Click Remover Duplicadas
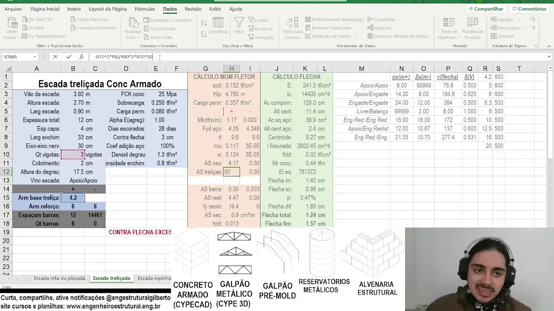Screen dimensions: 554x311 328,28
